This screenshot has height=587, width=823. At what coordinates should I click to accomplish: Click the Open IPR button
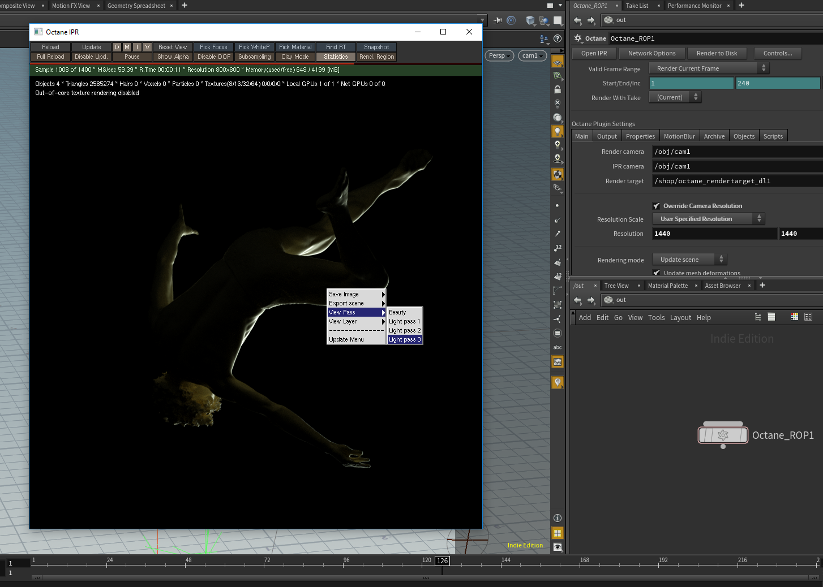coord(594,53)
